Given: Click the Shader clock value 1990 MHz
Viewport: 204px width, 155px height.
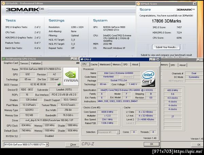Looking at the screenshot, I should [x=72, y=125].
